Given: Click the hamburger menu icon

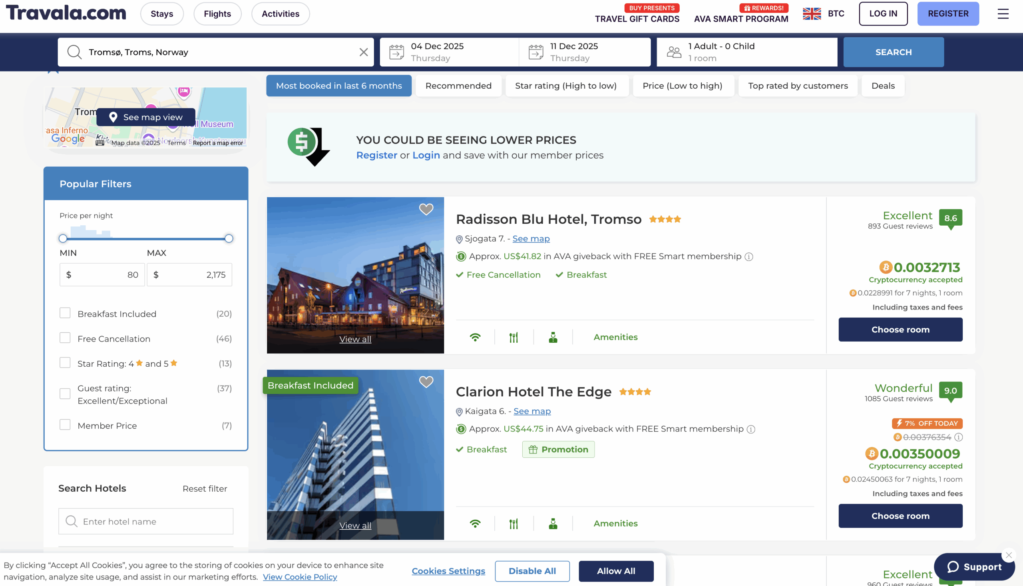Looking at the screenshot, I should coord(1003,14).
